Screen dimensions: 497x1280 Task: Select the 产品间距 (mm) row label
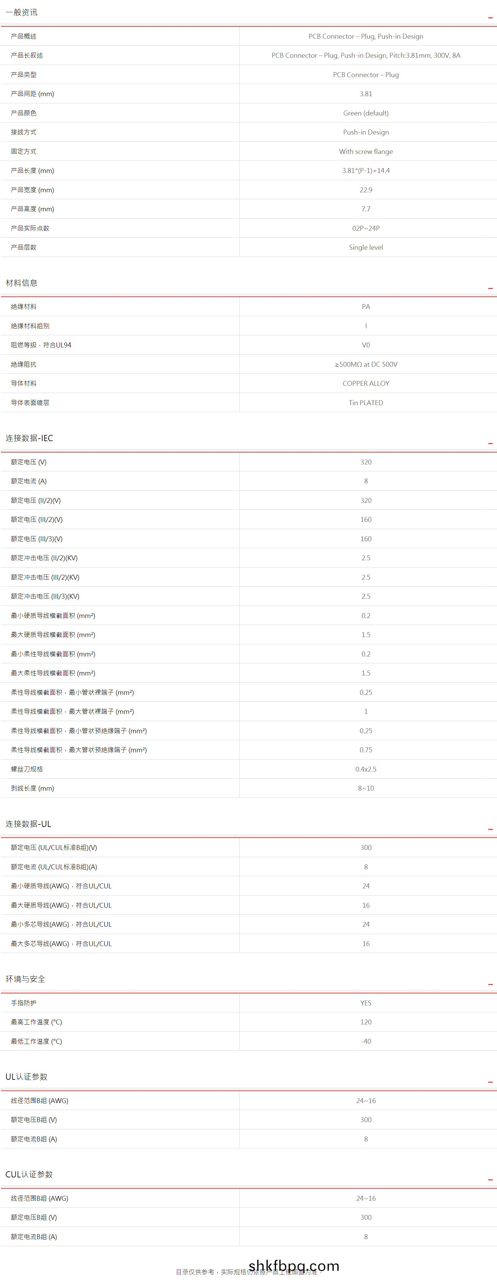tap(32, 94)
